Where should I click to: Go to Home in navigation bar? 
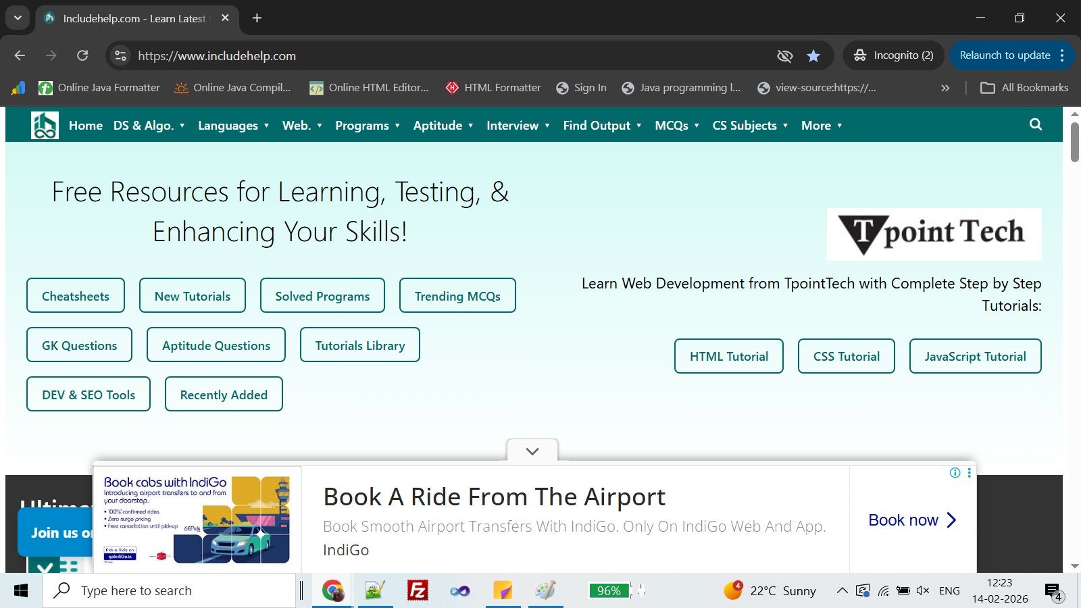[86, 126]
